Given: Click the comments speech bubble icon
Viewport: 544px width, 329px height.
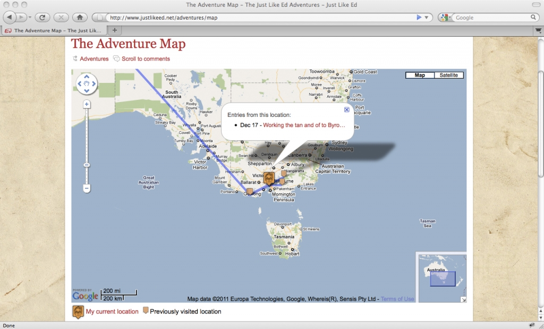Looking at the screenshot, I should 116,58.
